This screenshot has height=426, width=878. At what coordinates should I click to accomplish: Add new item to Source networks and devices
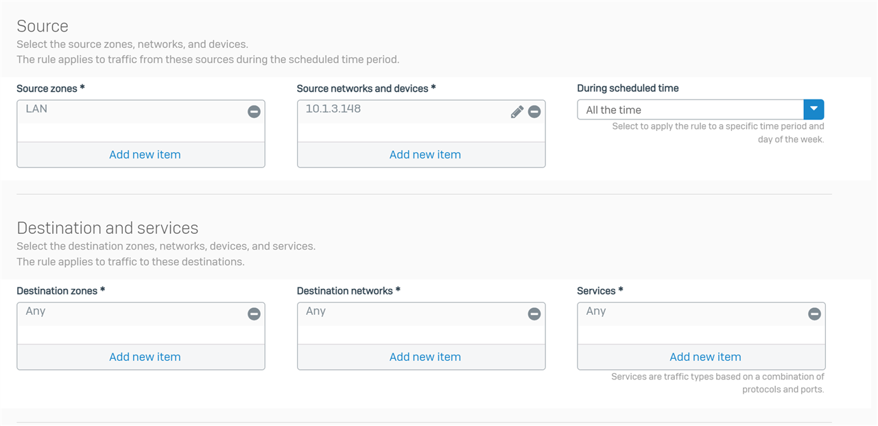coord(425,154)
